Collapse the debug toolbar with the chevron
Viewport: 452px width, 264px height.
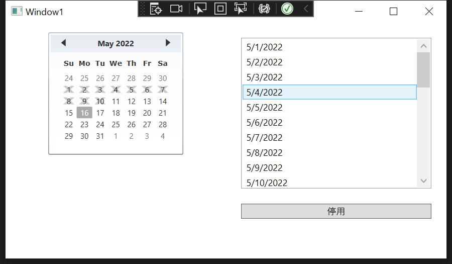(x=306, y=9)
